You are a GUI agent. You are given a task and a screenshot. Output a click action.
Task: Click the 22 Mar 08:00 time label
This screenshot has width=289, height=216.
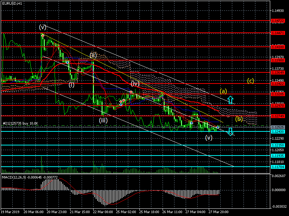(x=103, y=212)
